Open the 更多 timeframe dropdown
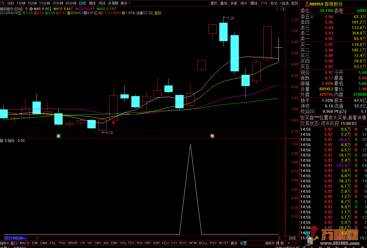 [x=125, y=3]
